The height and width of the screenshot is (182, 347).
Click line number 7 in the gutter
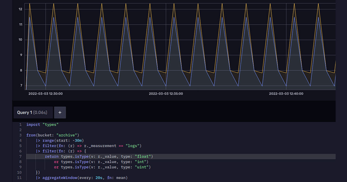20,157
